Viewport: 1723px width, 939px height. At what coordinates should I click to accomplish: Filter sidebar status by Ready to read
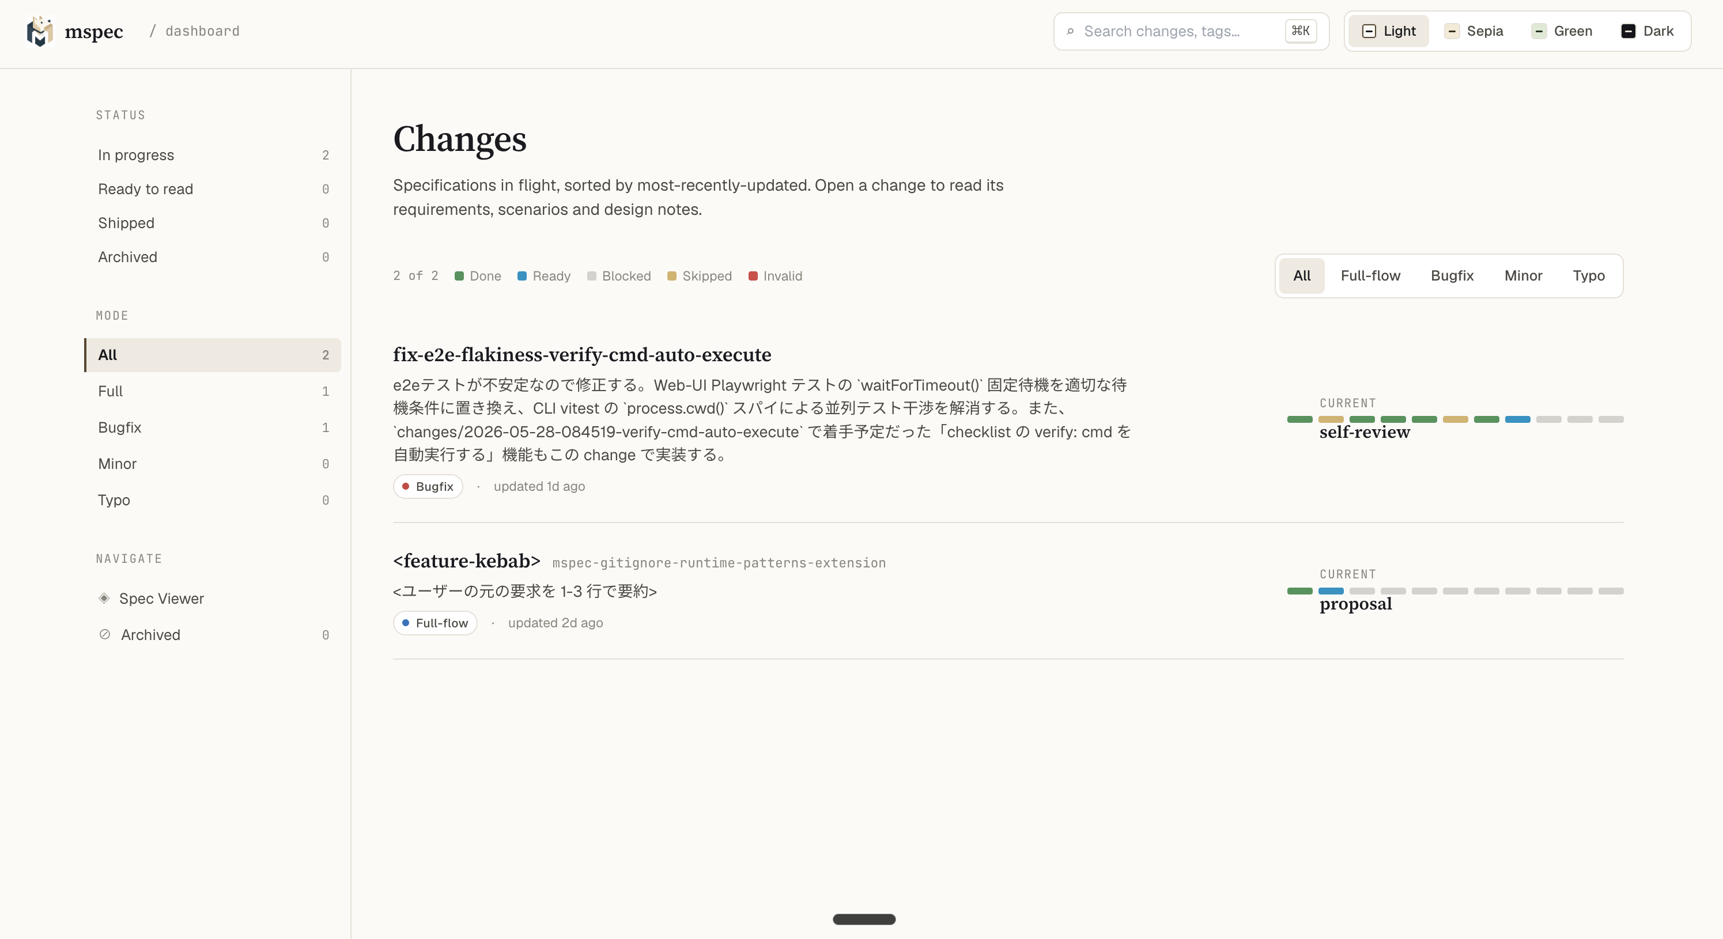pos(213,190)
